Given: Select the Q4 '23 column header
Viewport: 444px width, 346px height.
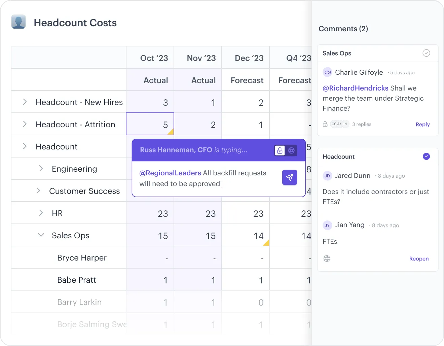Looking at the screenshot, I should pos(291,58).
